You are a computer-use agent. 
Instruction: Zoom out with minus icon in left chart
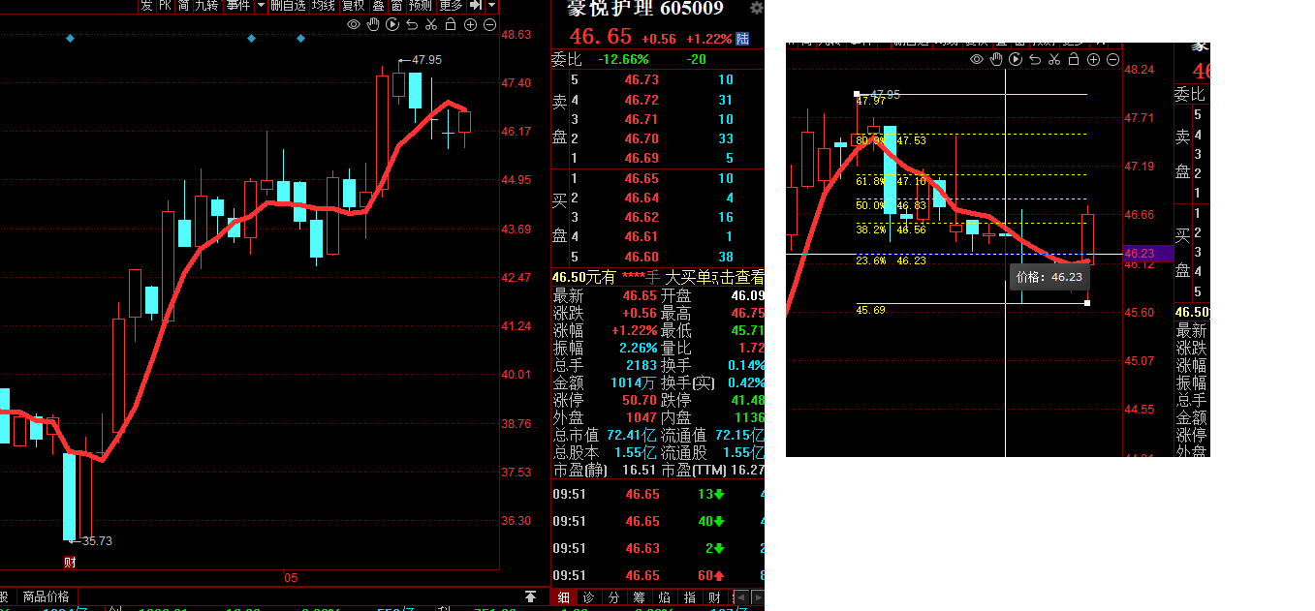pos(490,24)
